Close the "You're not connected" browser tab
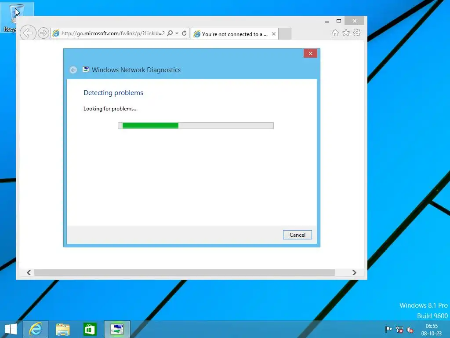This screenshot has height=338, width=450. tap(274, 34)
